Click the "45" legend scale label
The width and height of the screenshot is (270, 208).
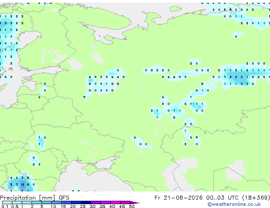[x=122, y=206]
